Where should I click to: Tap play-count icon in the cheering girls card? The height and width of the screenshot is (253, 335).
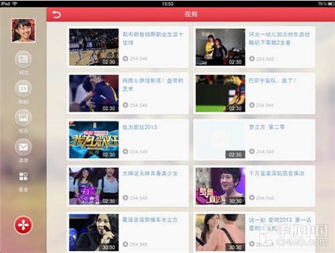pos(125,198)
